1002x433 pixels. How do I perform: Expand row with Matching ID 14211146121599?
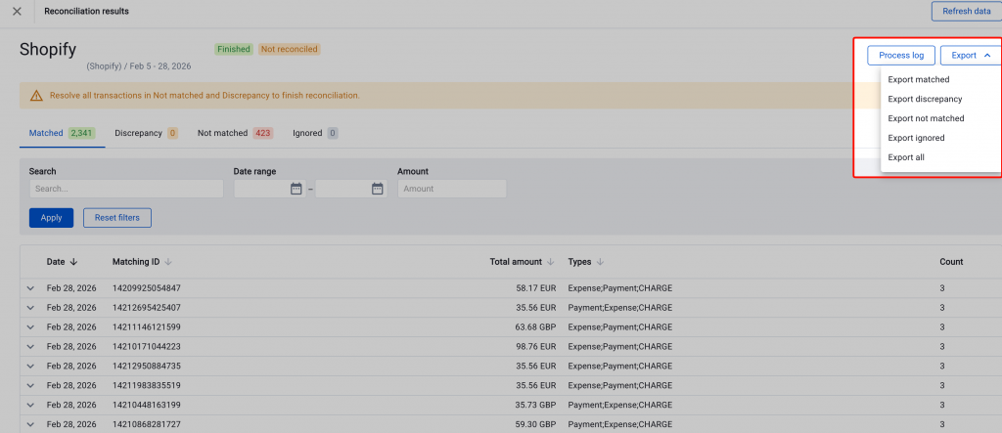(x=30, y=326)
